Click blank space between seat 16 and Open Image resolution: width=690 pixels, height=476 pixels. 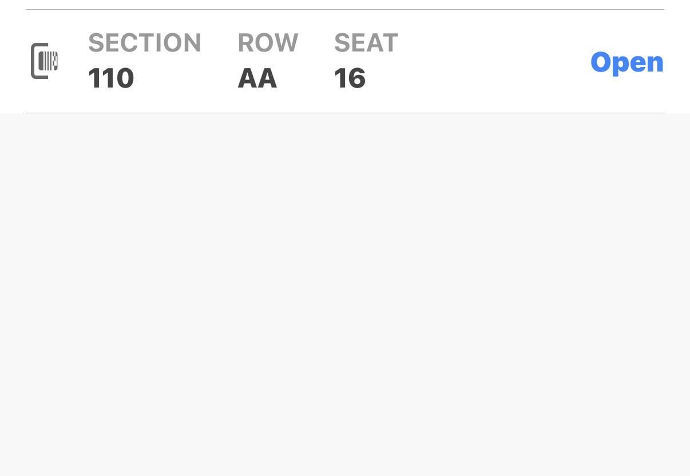(x=492, y=62)
